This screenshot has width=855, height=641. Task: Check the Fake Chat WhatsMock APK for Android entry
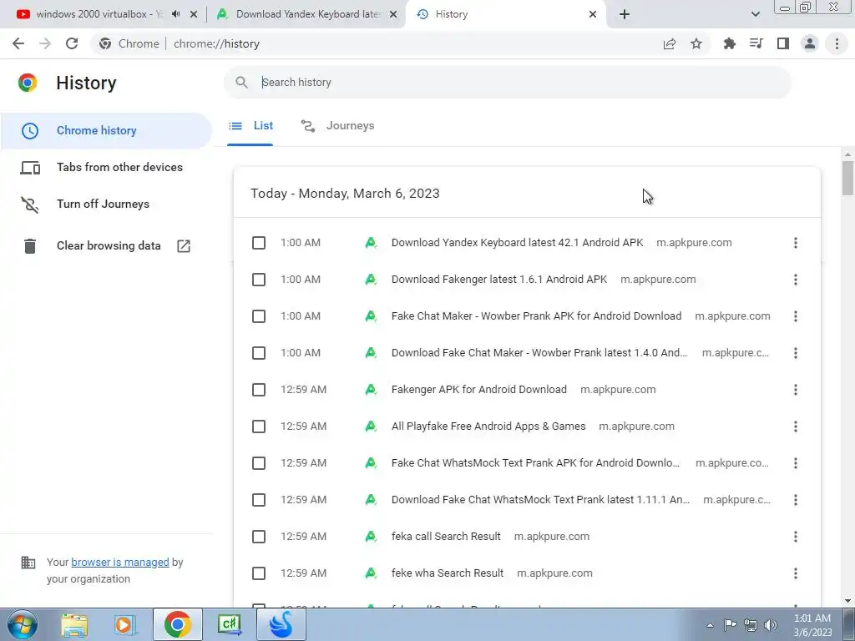pyautogui.click(x=259, y=463)
